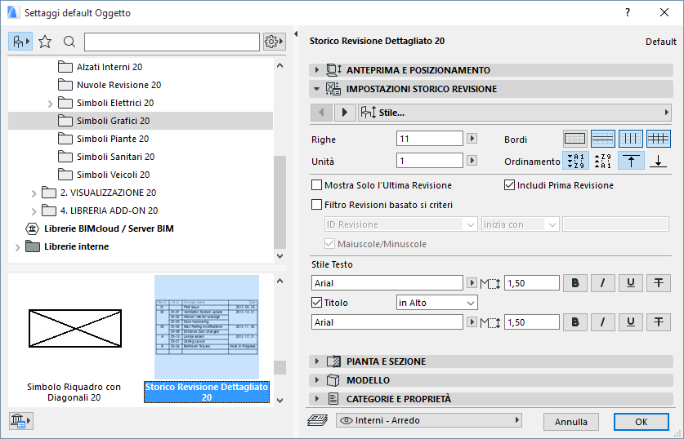
Task: Select descending Z-A sort order icon
Action: 603,161
